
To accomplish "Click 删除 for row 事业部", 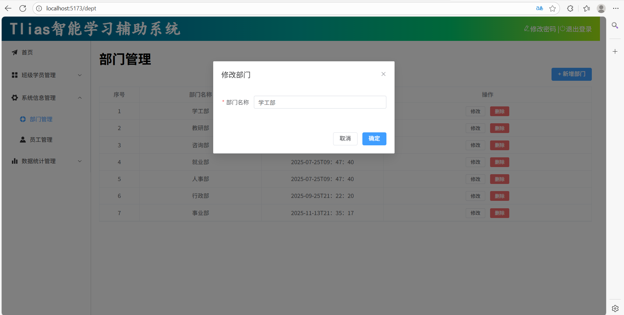I will pos(500,213).
